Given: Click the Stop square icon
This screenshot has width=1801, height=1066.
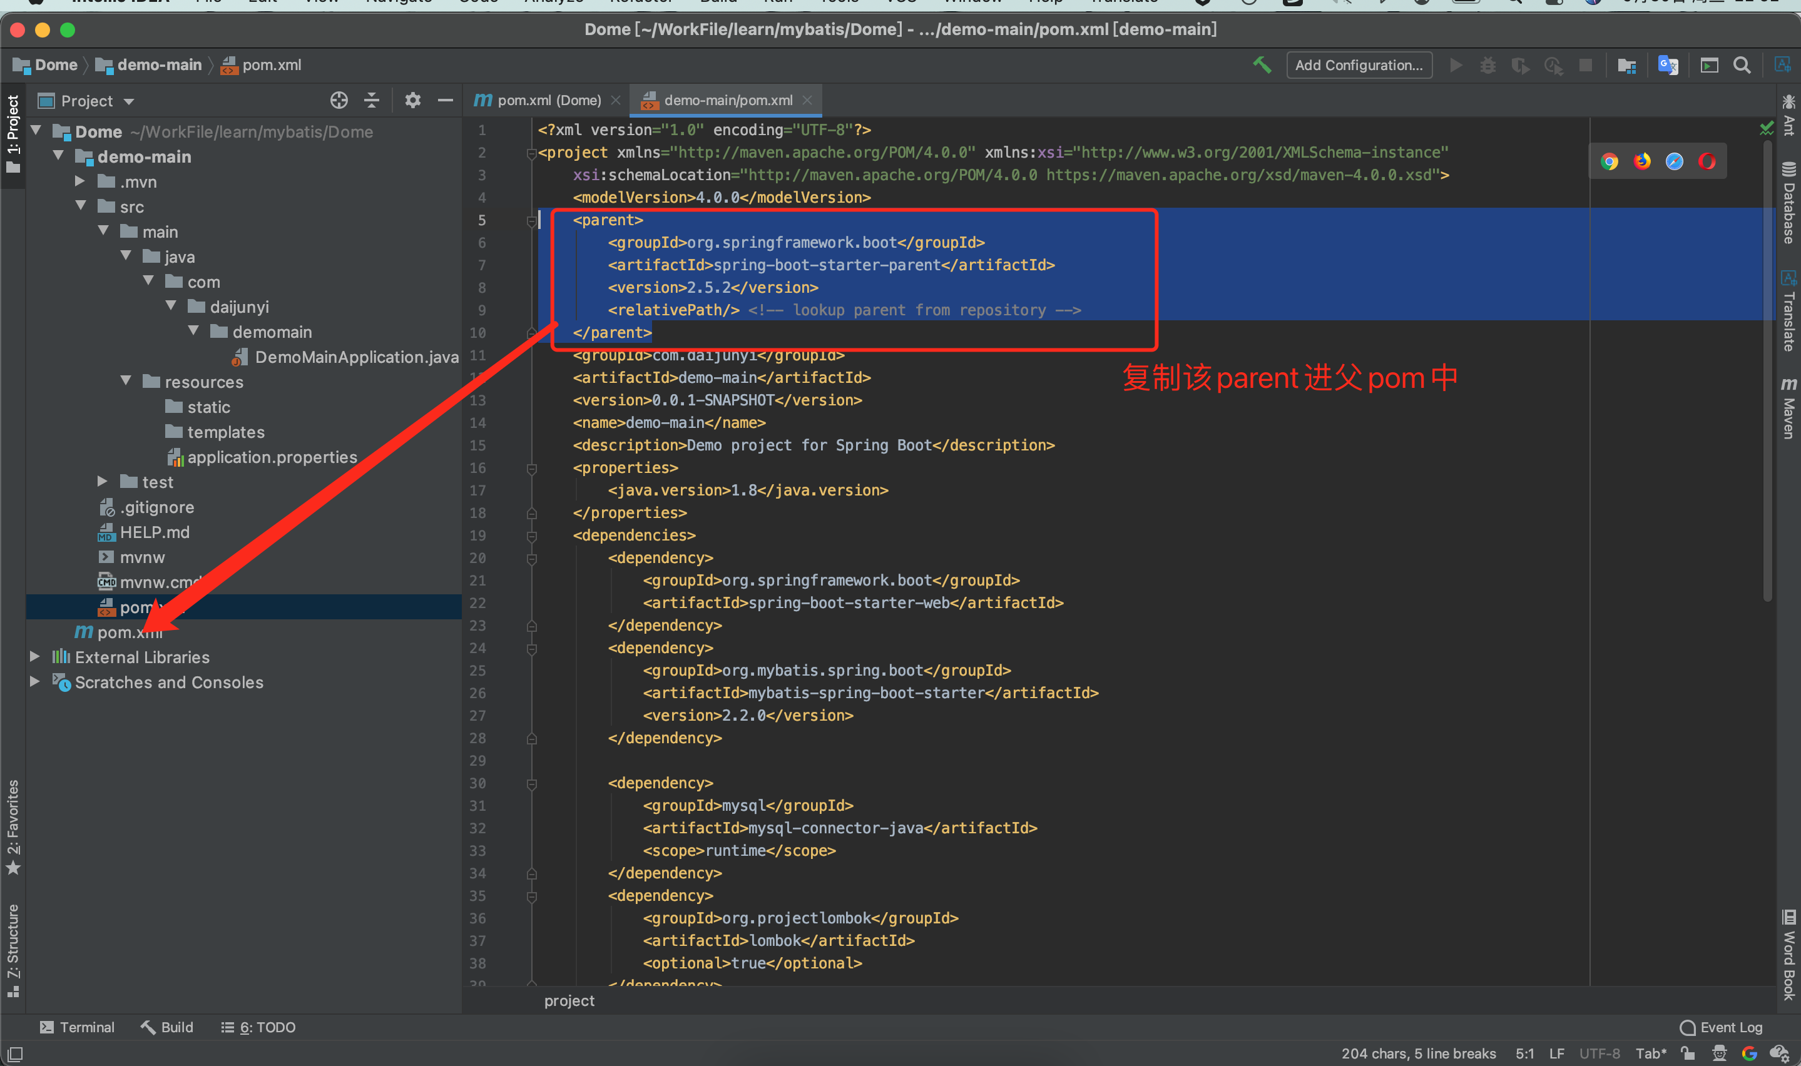Looking at the screenshot, I should tap(1586, 65).
